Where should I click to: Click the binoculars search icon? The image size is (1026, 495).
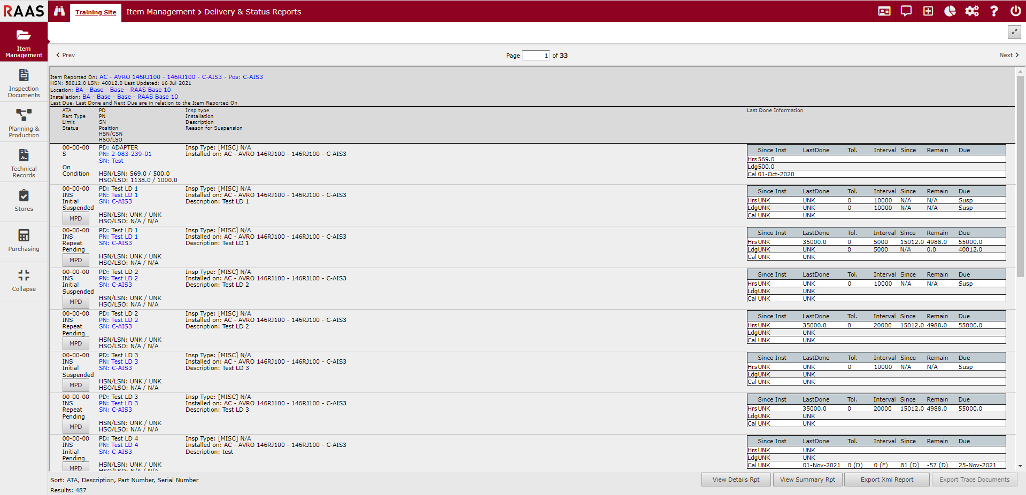click(x=59, y=11)
